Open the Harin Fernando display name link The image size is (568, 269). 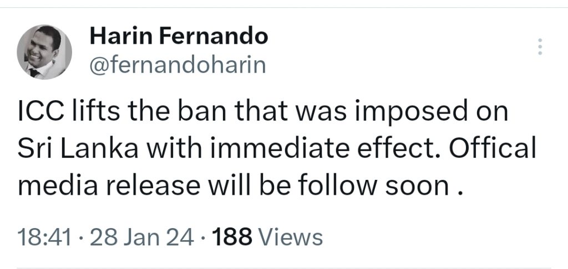coord(179,37)
